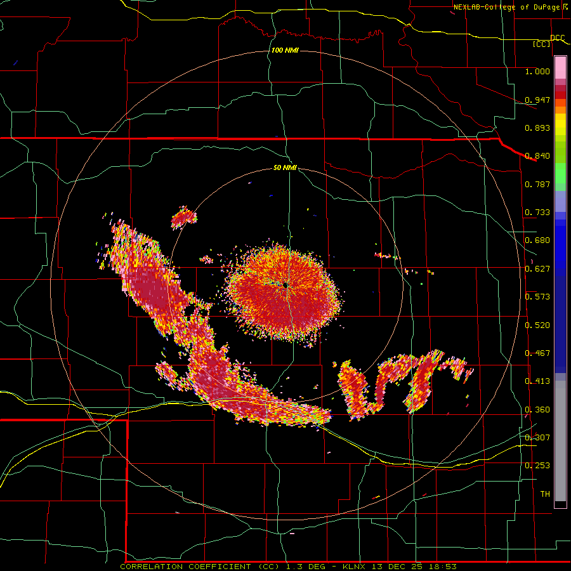Image resolution: width=571 pixels, height=571 pixels.
Task: Click the 0.360 legend value
Action: point(537,409)
